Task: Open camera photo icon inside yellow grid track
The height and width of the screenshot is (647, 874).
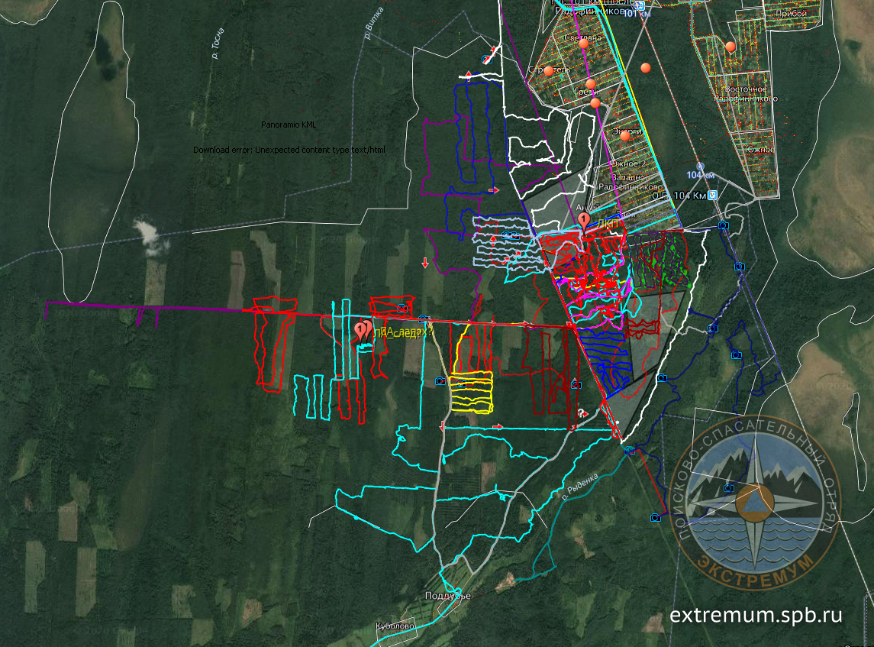Action: (461, 383)
